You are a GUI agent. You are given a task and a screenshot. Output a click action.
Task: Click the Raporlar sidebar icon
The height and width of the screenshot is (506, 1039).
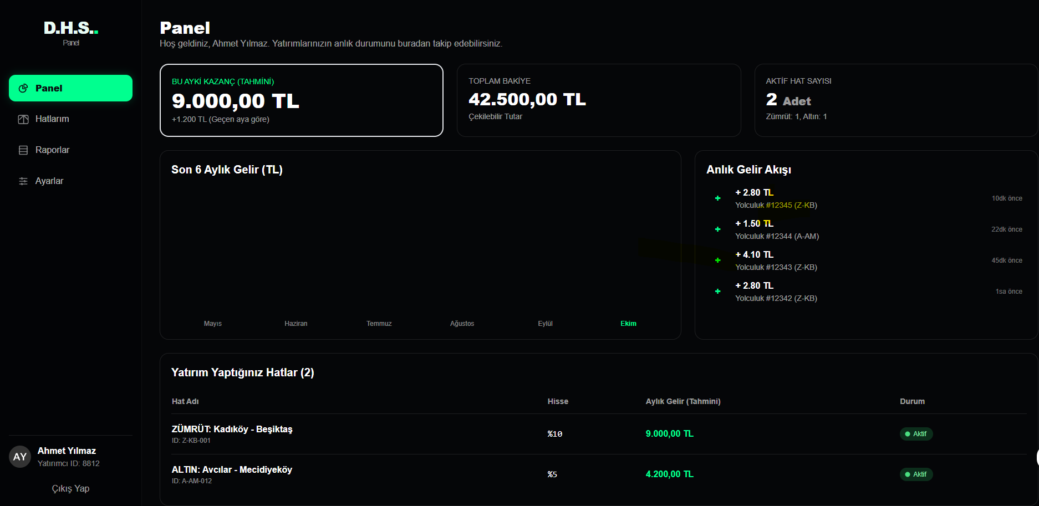[23, 150]
